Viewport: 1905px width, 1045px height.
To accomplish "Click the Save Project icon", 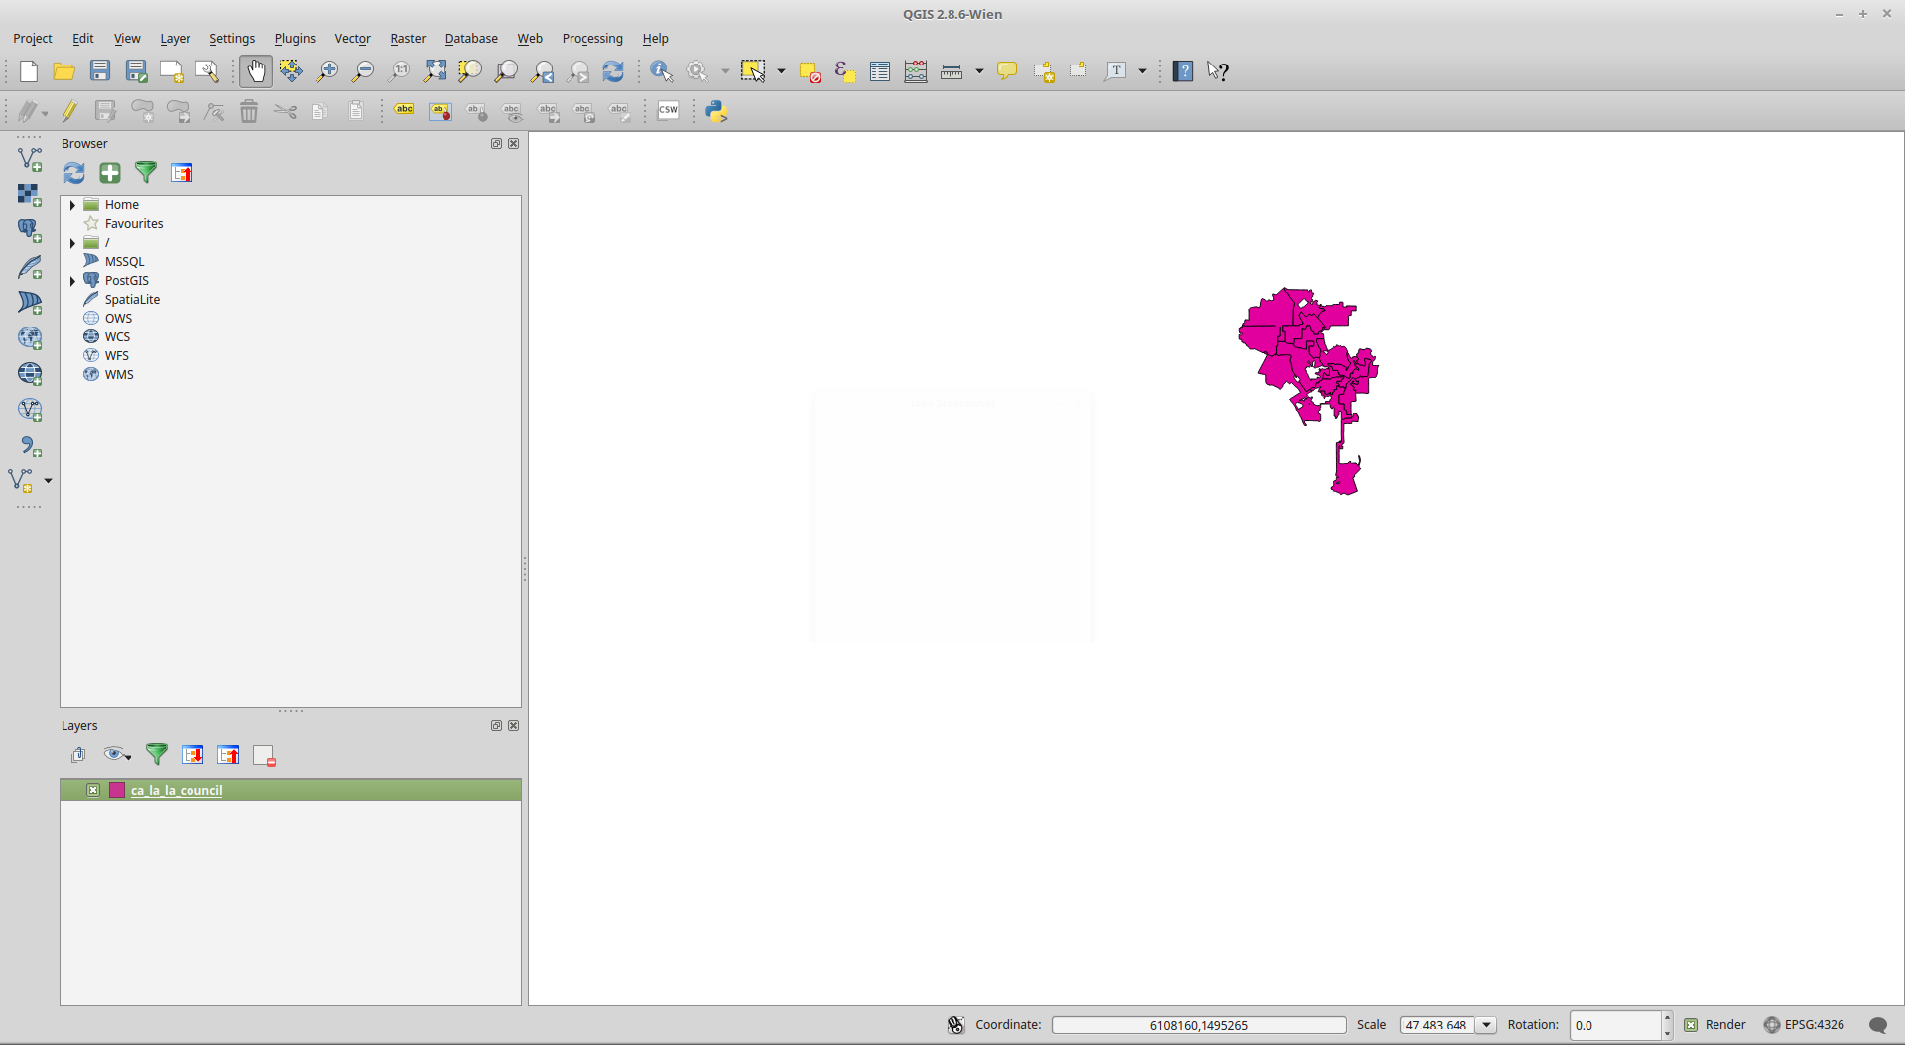I will [x=100, y=71].
